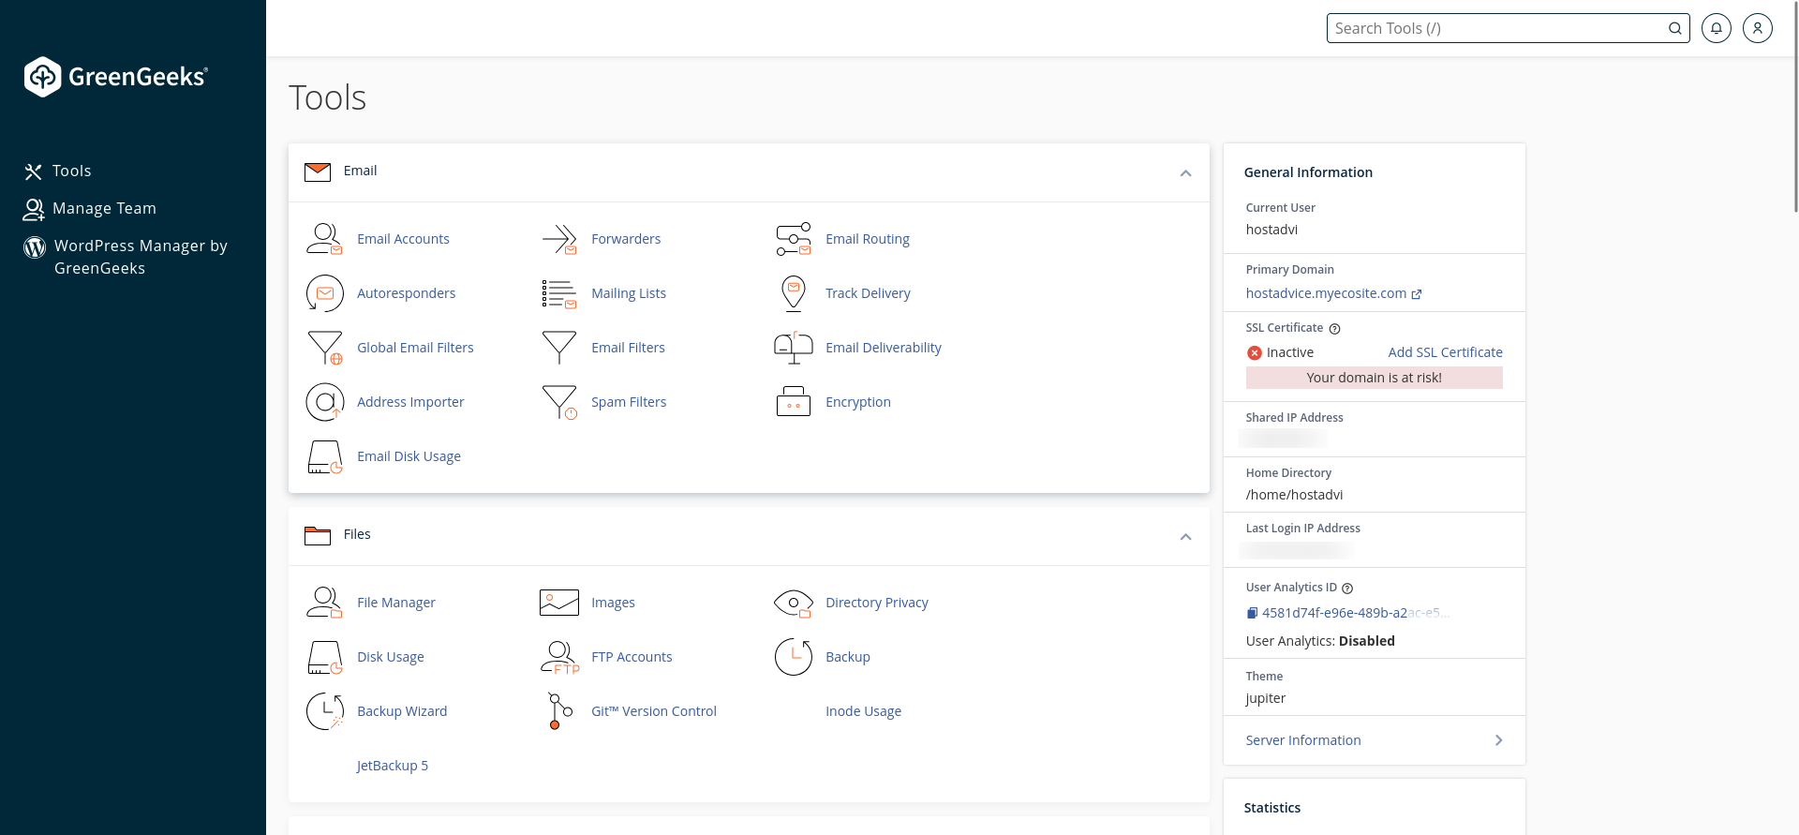Open the Email Accounts icon

(324, 239)
